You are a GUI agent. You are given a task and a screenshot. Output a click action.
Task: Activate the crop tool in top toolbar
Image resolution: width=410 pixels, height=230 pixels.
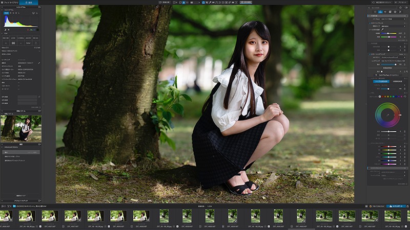tap(207, 3)
